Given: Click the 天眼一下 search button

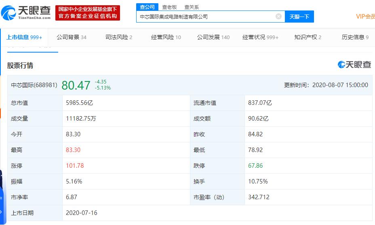Looking at the screenshot, I should (x=299, y=17).
